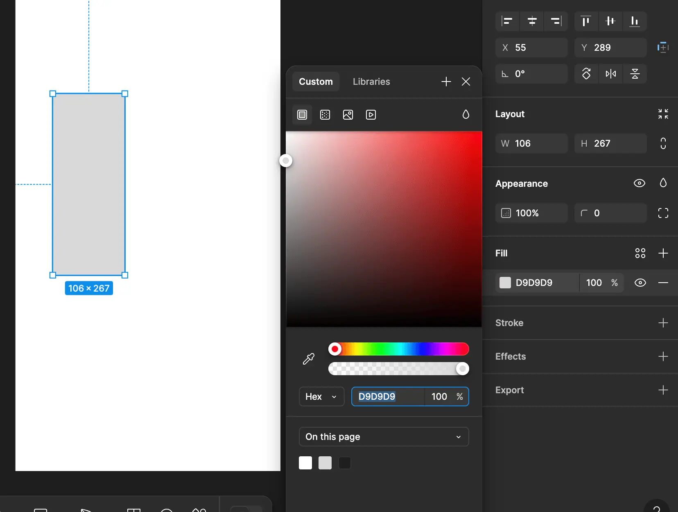
Task: Open the Hex color format dropdown
Action: point(321,396)
